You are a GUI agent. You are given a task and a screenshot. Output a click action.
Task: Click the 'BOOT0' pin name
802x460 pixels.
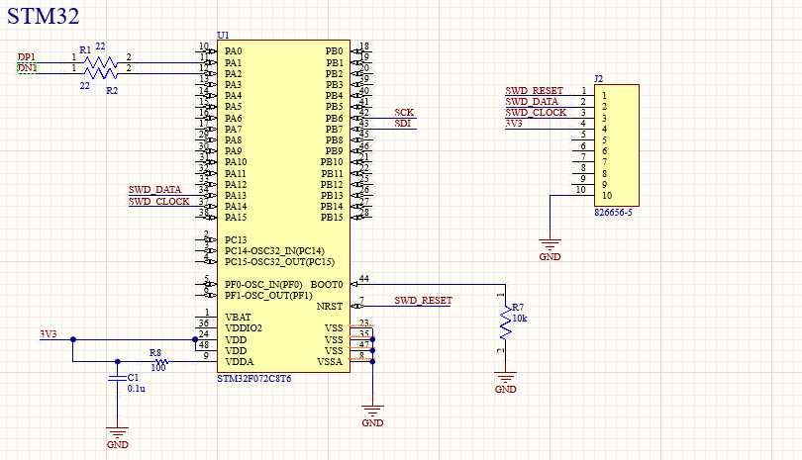point(327,284)
